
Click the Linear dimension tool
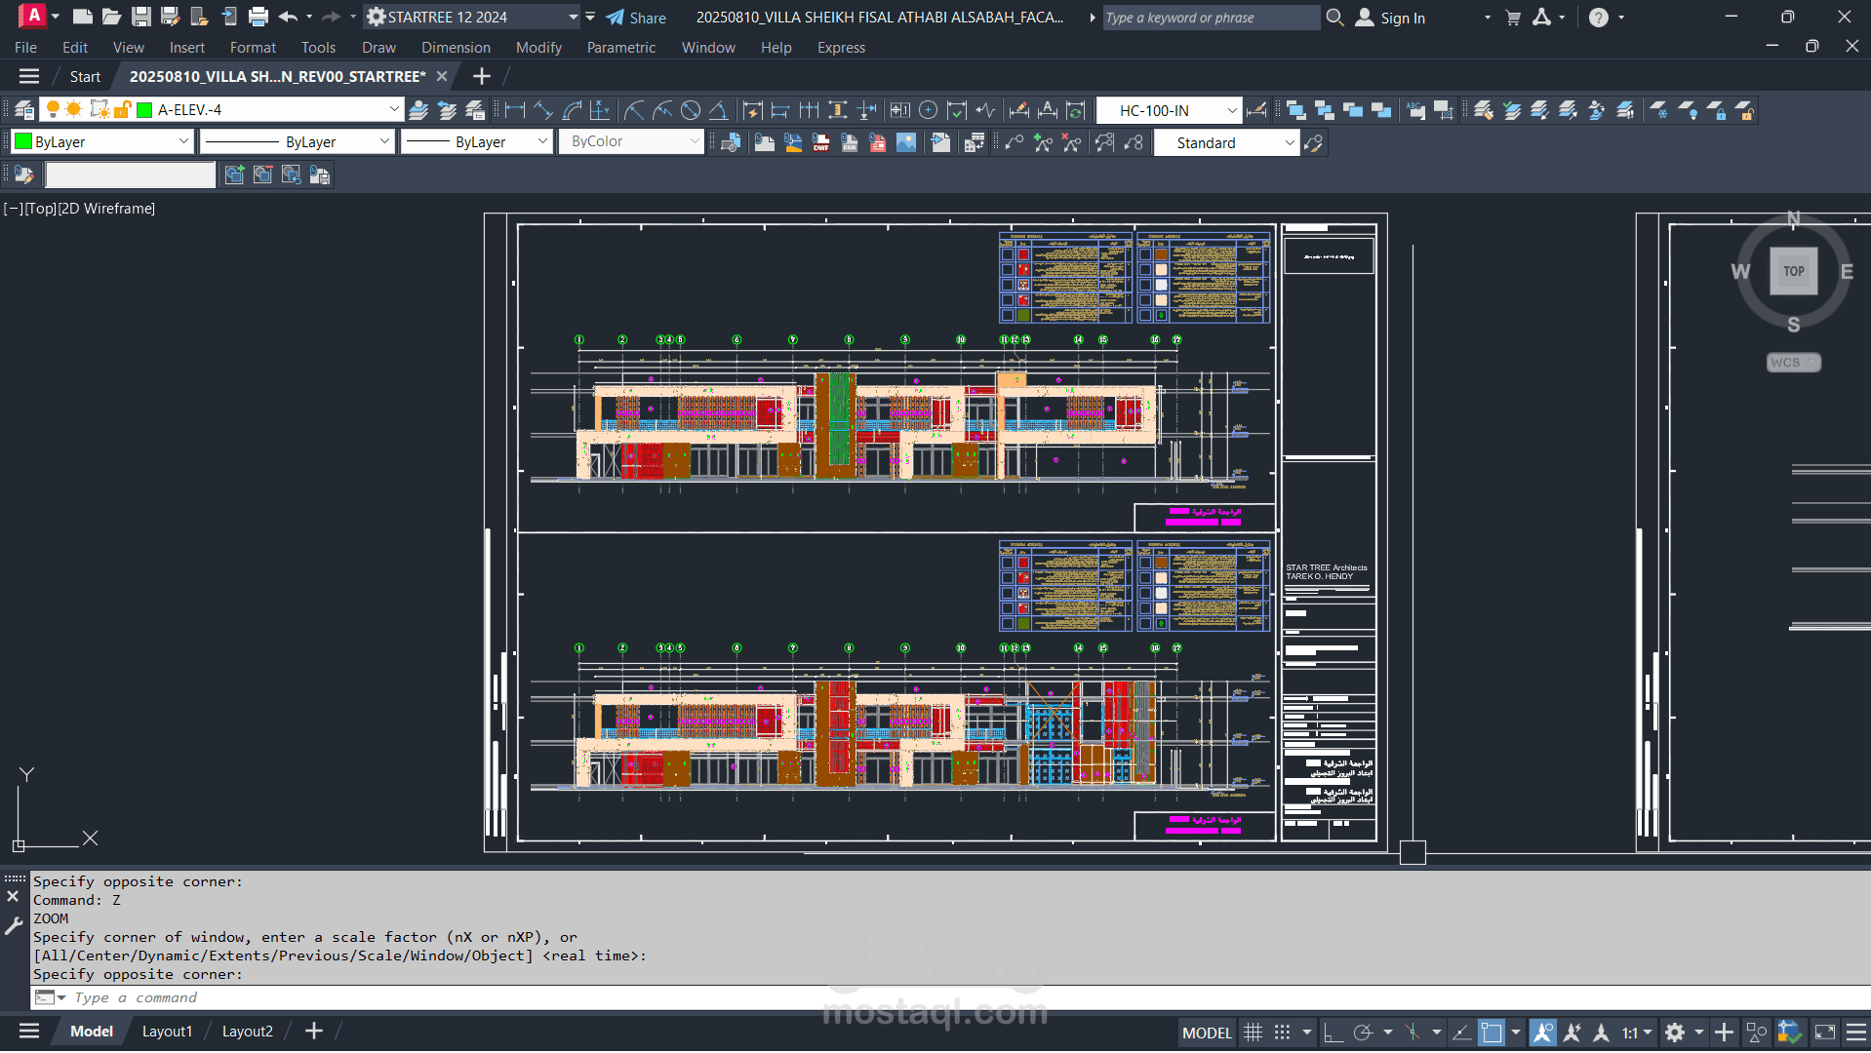click(515, 110)
